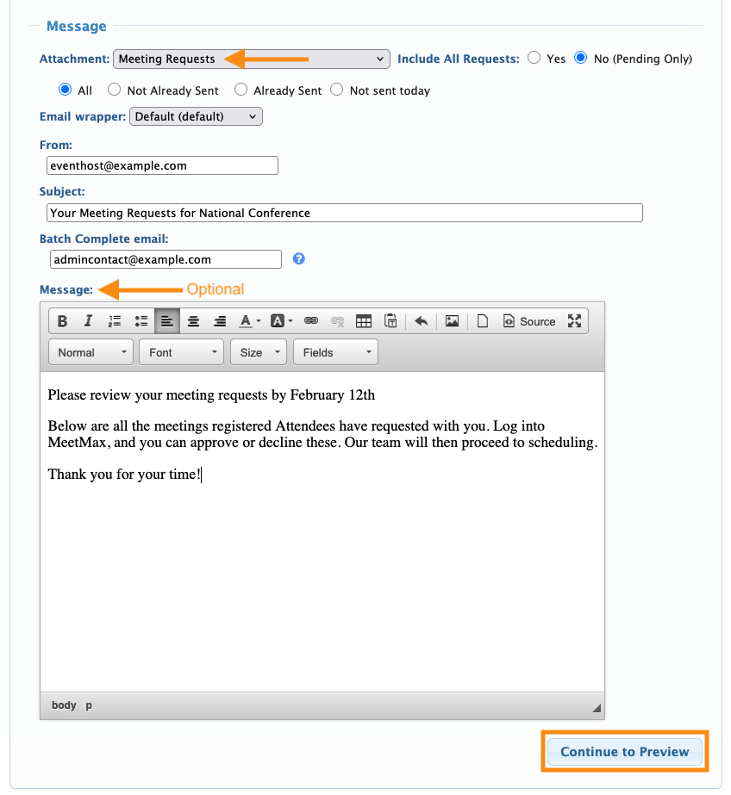
Task: Select Already Sent option
Action: point(241,90)
